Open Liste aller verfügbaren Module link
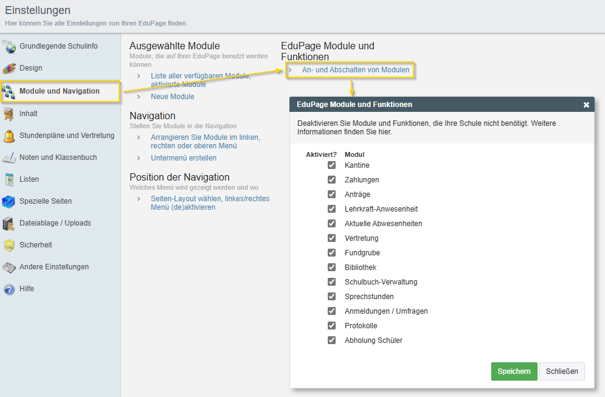 point(201,80)
